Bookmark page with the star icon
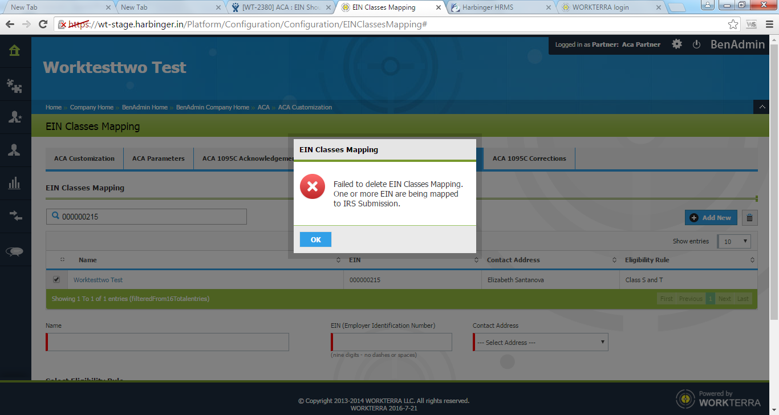Screen dimensions: 779x415 tap(733, 25)
